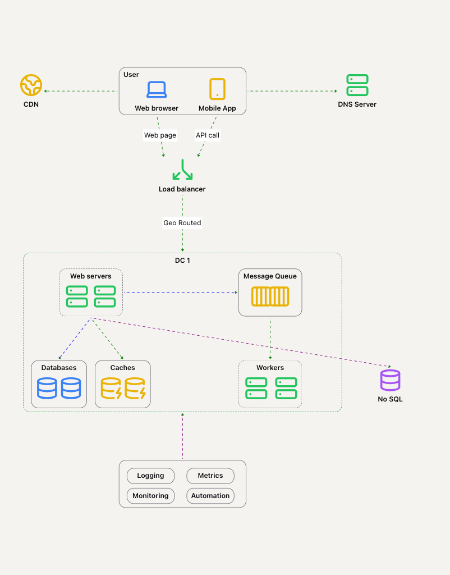Click the Workers server icon
Screen dimensions: 450x575
(271, 388)
